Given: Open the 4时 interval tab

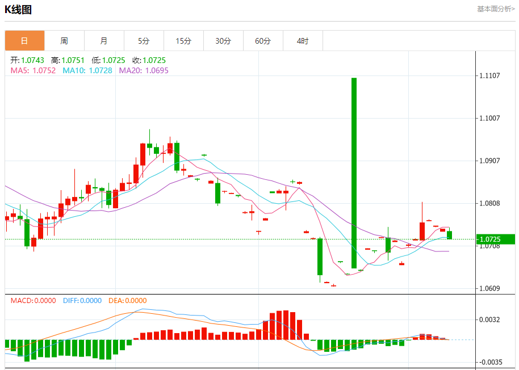Looking at the screenshot, I should pos(303,41).
